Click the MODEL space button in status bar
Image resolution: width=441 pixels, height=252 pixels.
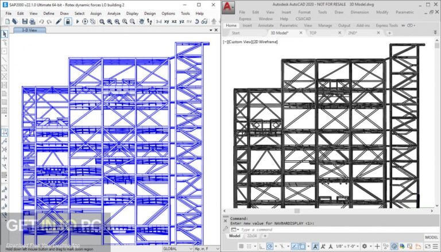[431, 238]
